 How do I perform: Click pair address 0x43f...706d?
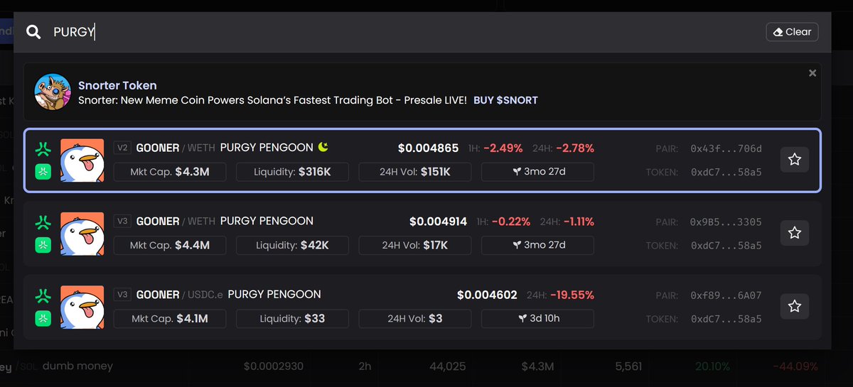coord(726,148)
